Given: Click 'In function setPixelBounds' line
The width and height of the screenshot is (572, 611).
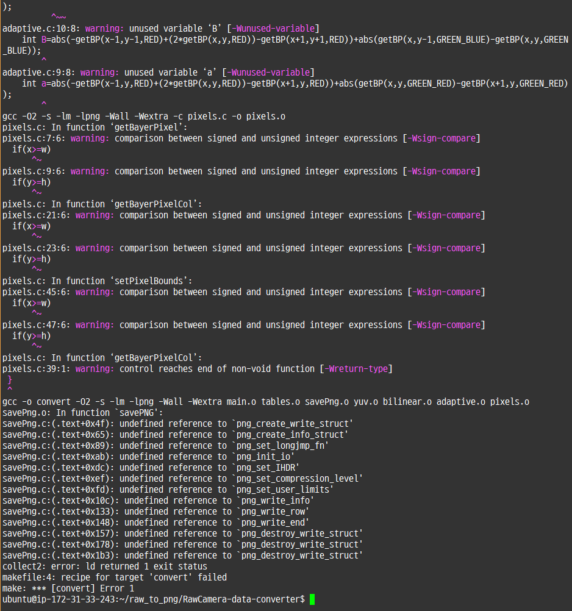Looking at the screenshot, I should (98, 281).
